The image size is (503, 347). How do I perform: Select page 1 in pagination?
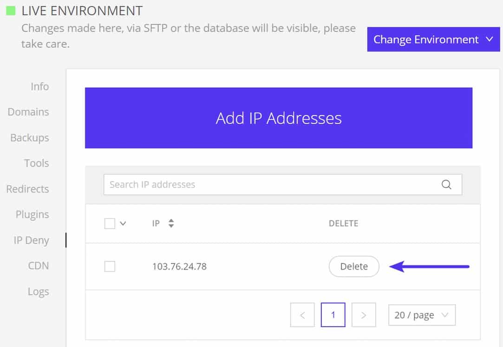(333, 315)
